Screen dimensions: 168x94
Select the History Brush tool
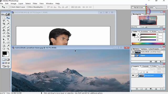(8, 30)
